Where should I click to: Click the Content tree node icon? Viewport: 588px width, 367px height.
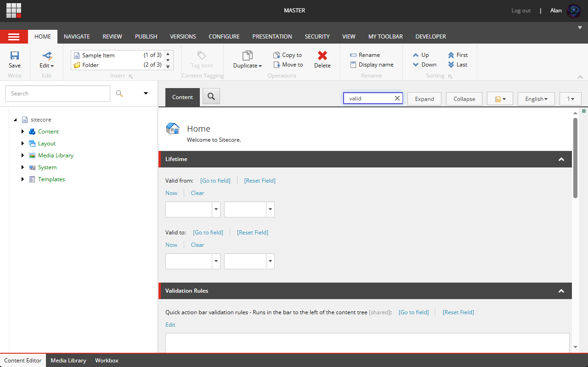click(32, 132)
